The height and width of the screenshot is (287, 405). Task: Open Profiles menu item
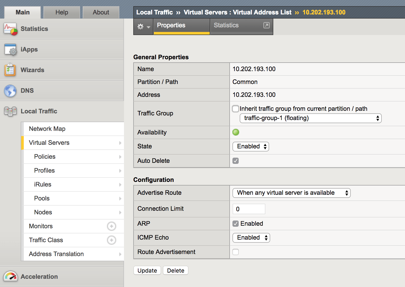tap(74, 171)
